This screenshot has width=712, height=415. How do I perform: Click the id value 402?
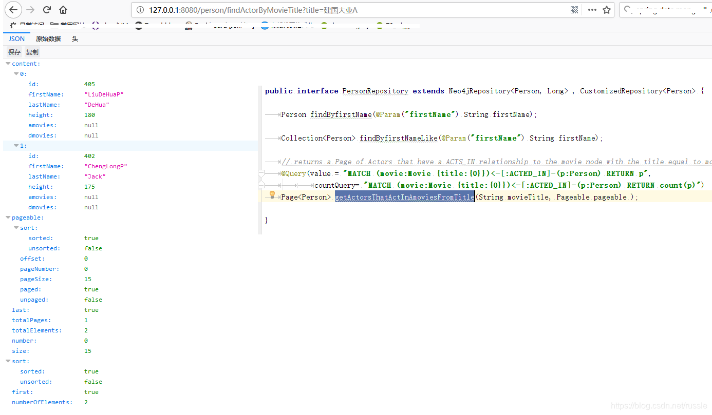[89, 156]
